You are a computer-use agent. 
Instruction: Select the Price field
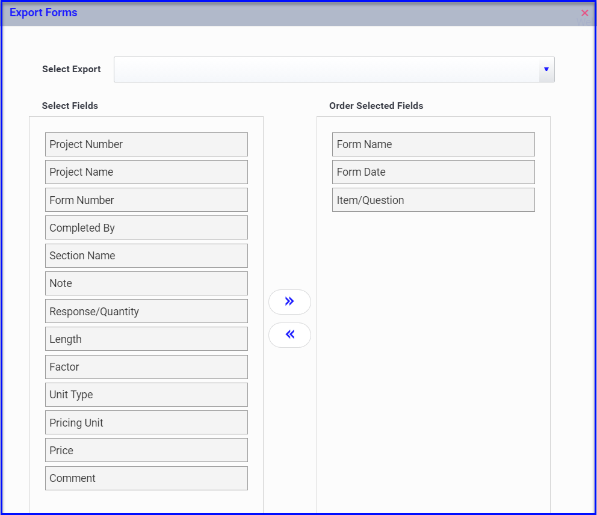click(146, 450)
